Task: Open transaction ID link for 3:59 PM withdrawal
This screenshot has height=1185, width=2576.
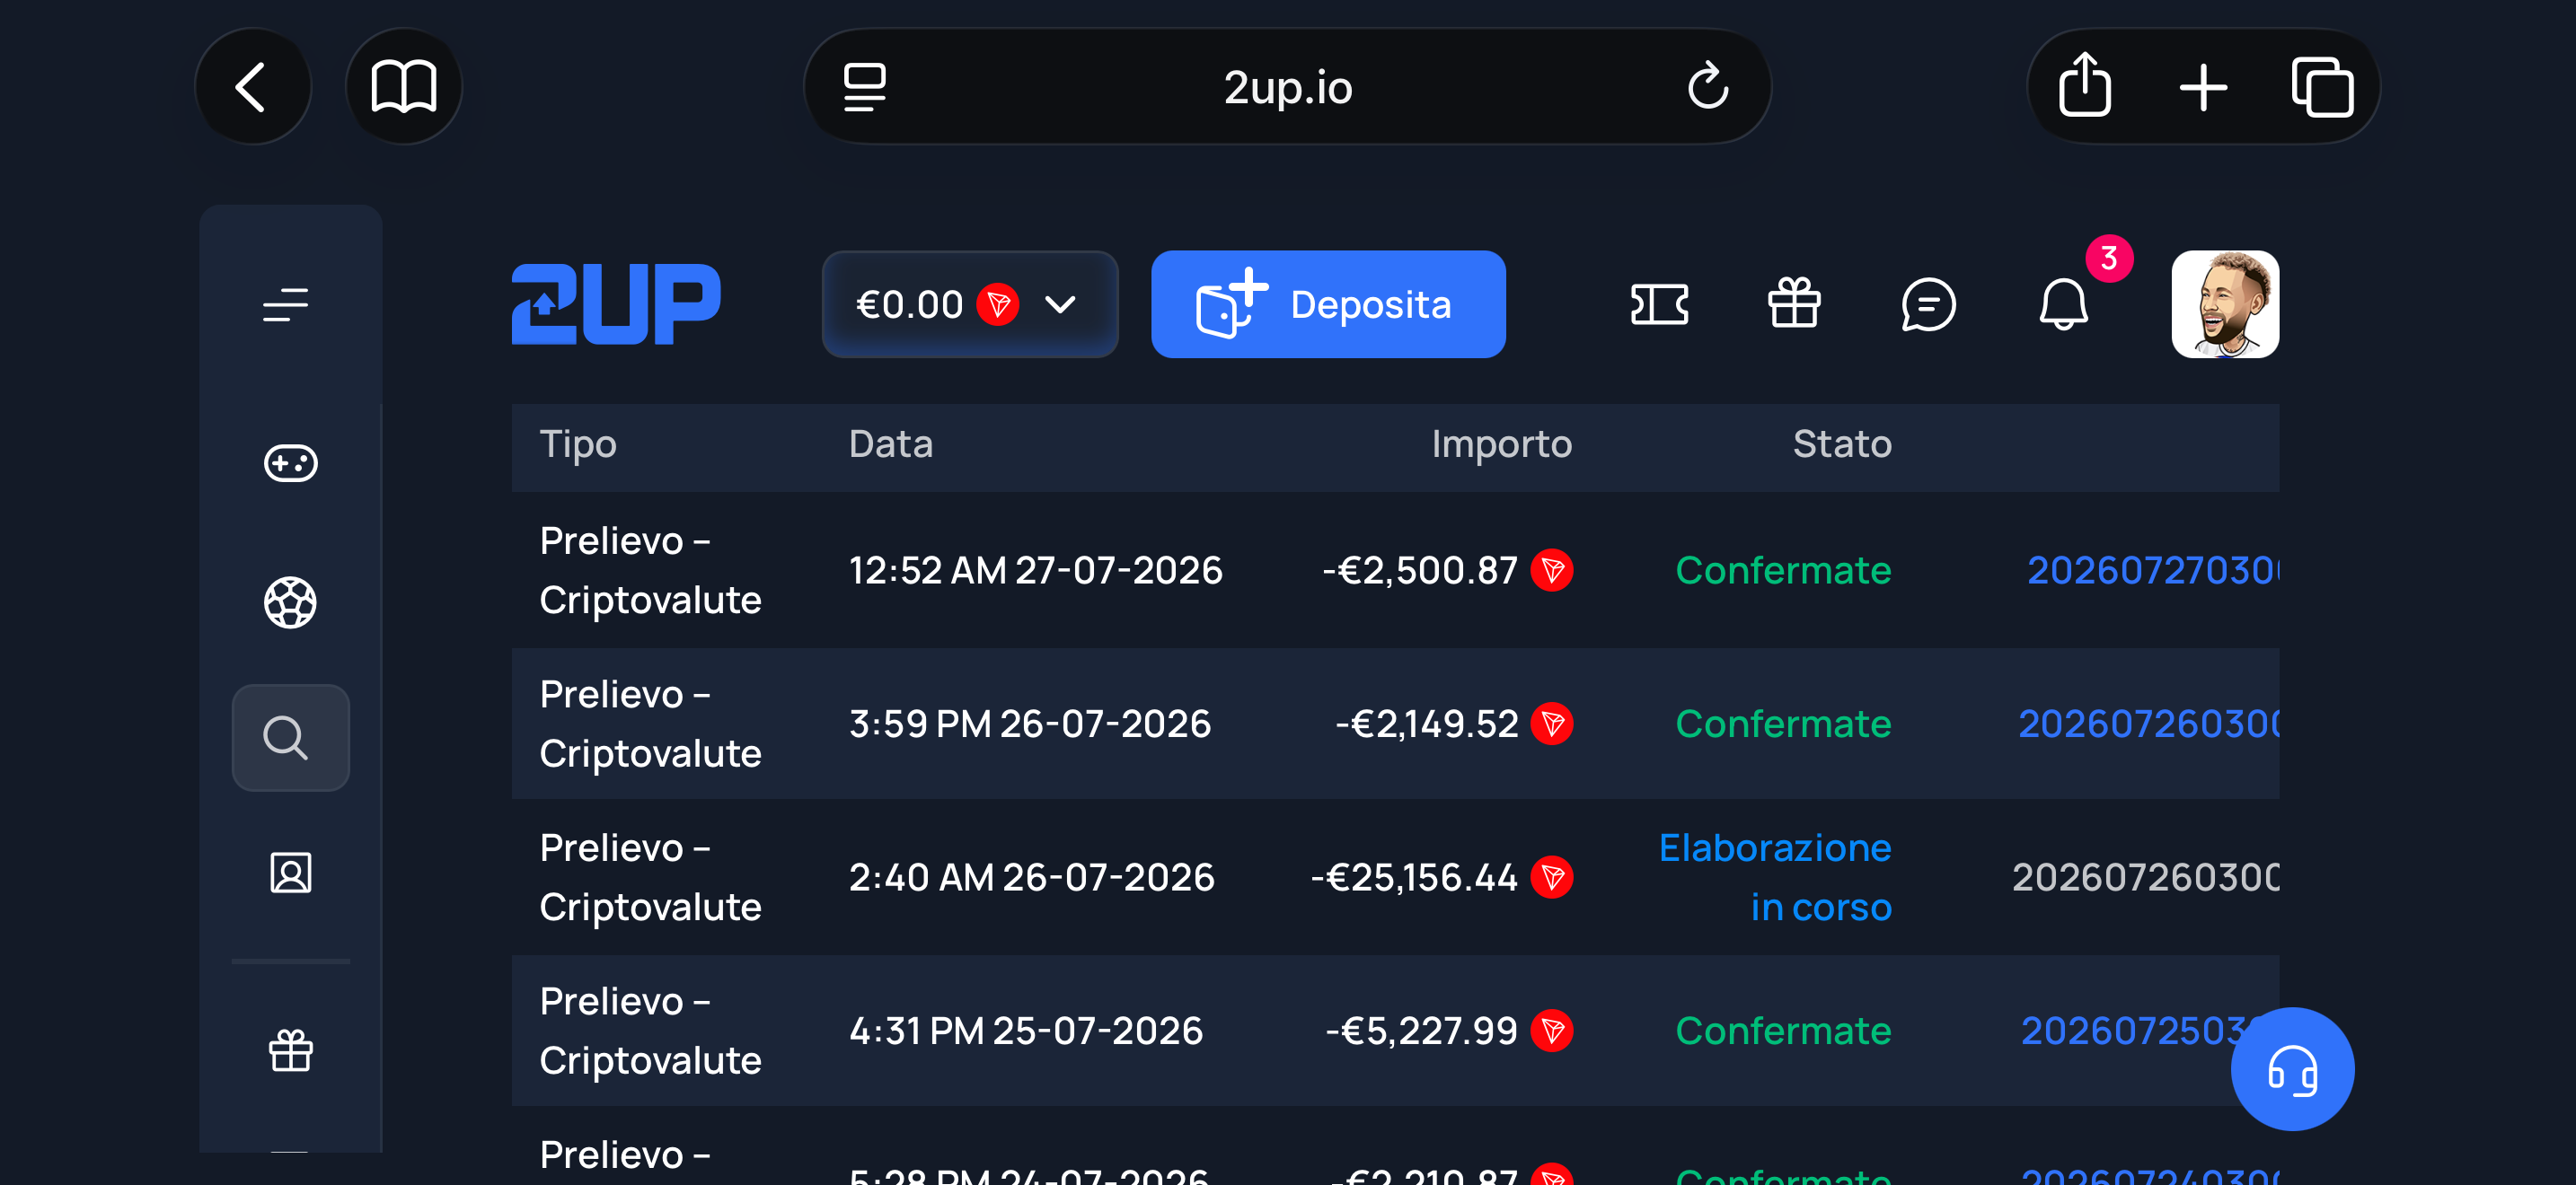Action: [2148, 724]
